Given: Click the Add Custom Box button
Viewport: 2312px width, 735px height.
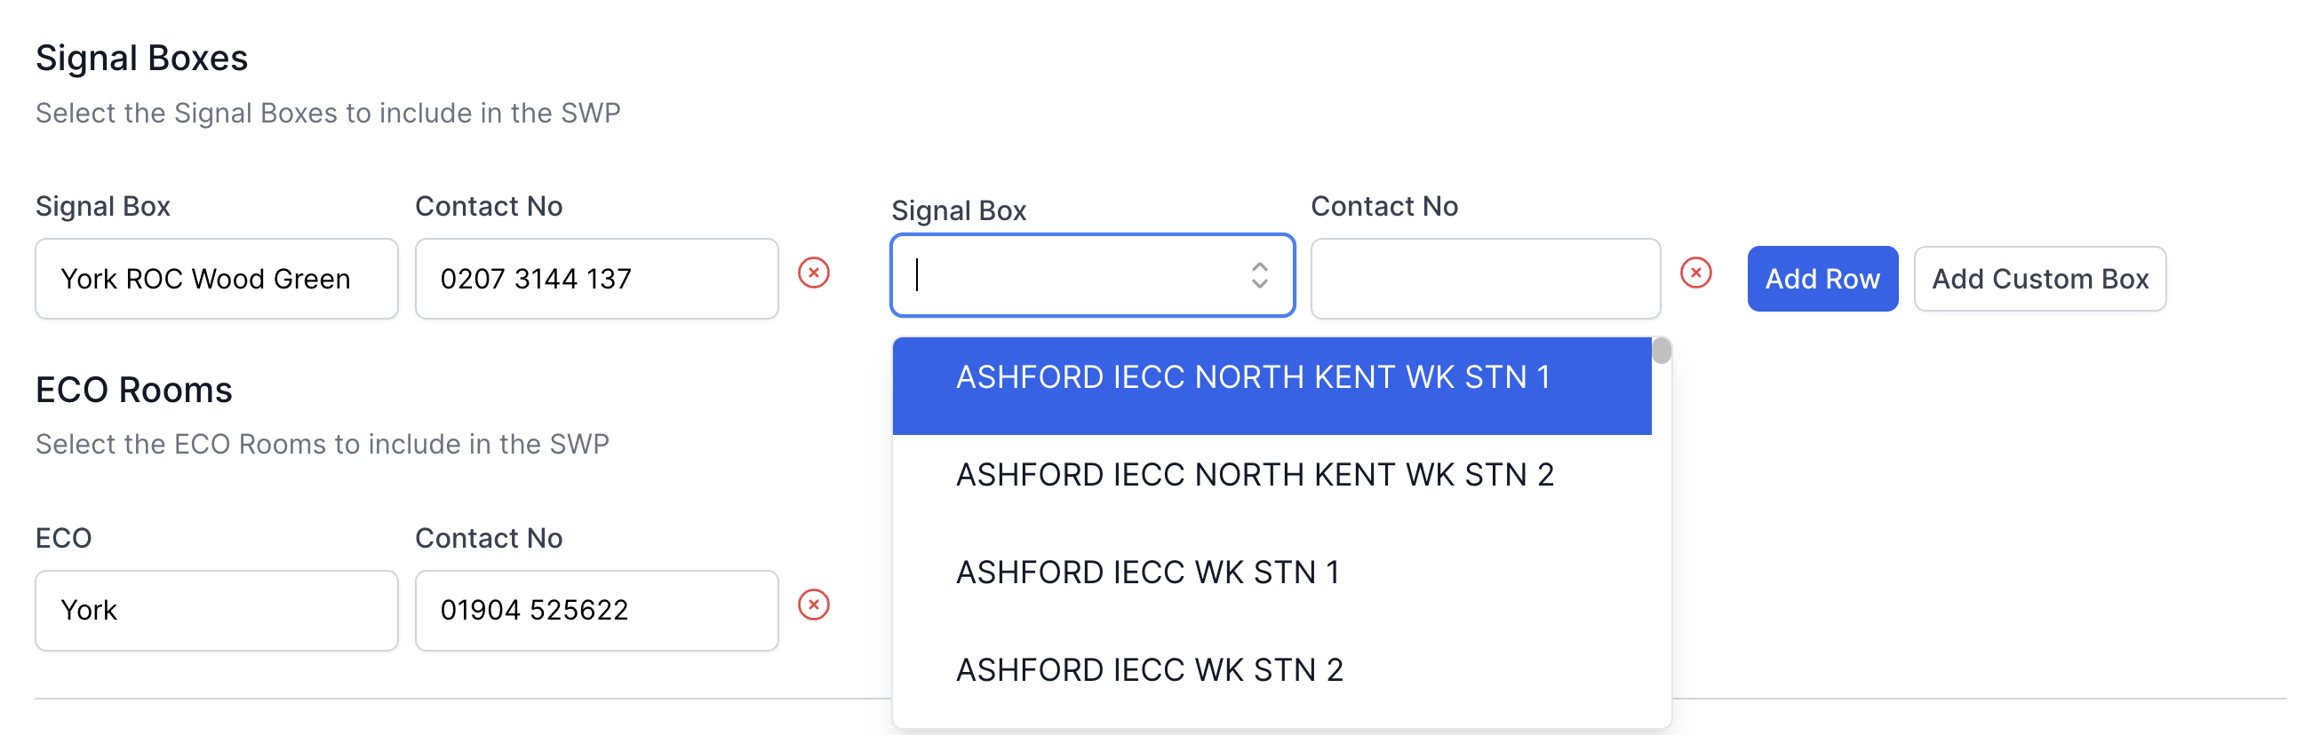Looking at the screenshot, I should [x=2038, y=279].
